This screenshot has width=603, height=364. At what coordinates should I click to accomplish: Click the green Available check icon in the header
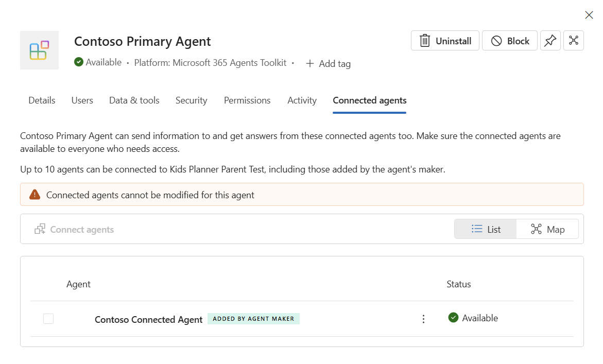click(78, 62)
